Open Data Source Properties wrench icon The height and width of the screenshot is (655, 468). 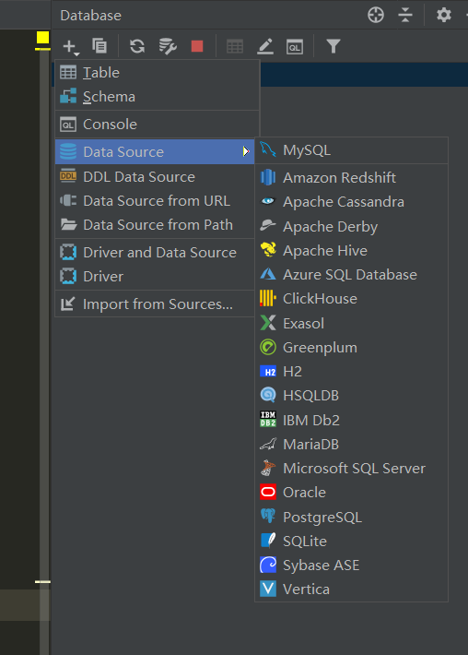(x=168, y=46)
